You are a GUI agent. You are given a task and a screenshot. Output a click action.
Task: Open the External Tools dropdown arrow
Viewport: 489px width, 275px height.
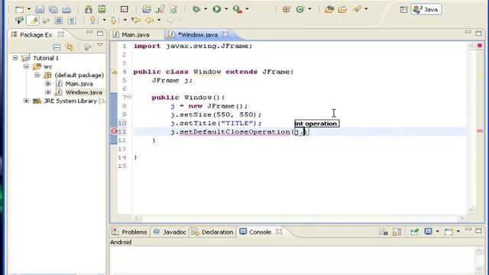click(247, 9)
